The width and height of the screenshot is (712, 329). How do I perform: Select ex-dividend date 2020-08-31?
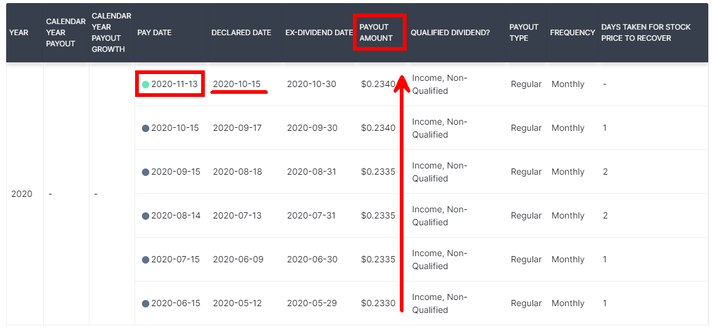pyautogui.click(x=311, y=172)
